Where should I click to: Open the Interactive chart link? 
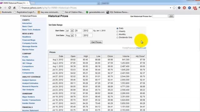[x=27, y=23]
